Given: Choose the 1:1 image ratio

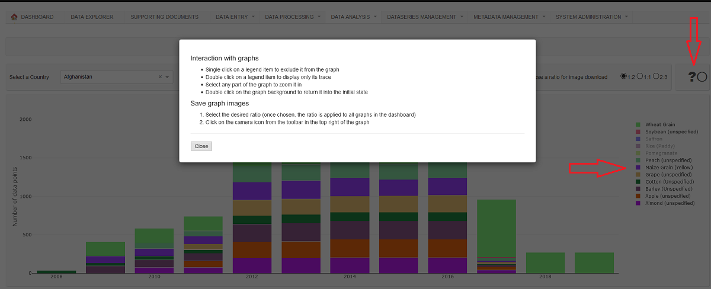Looking at the screenshot, I should [639, 76].
